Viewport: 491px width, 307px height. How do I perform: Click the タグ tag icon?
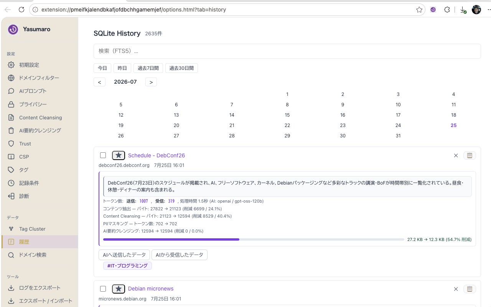point(11,170)
